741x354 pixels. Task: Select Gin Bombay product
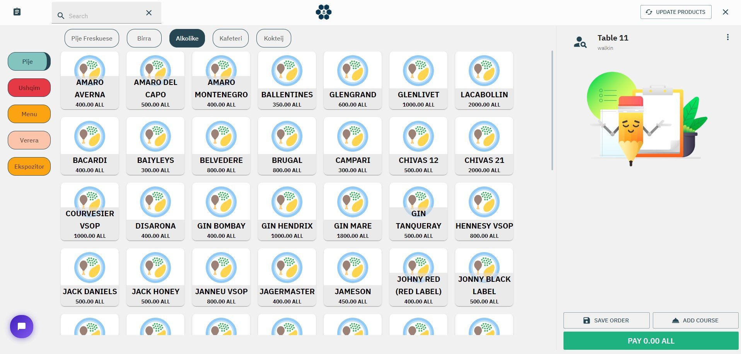click(221, 212)
